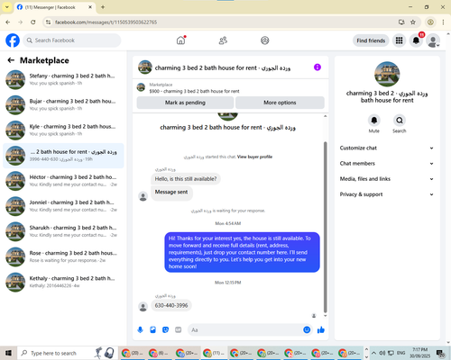Open Kethaly conversation
The height and width of the screenshot is (360, 451).
63,282
